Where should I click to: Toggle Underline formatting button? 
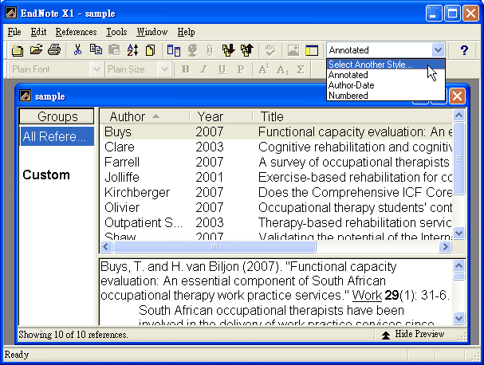tap(222, 69)
